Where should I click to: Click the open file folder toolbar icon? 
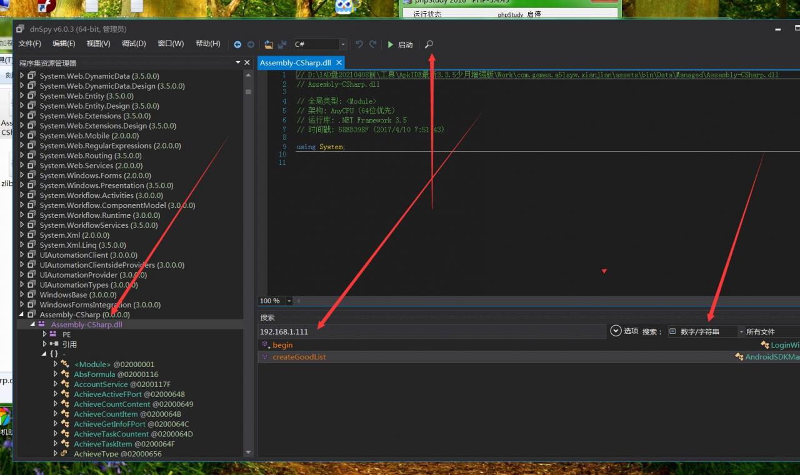(269, 44)
